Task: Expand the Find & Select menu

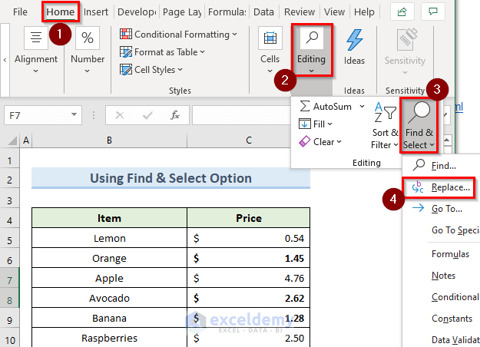Action: pyautogui.click(x=419, y=127)
